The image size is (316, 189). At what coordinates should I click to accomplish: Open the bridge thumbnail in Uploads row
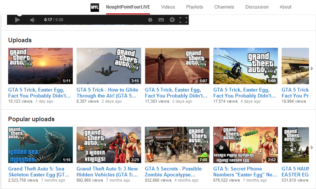point(295,66)
